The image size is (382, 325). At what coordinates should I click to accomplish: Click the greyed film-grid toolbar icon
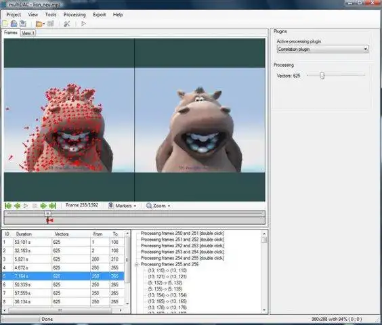click(51, 24)
